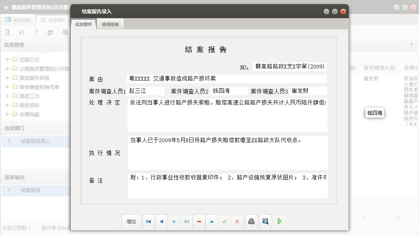
Task: Click the edit record triangle icon
Action: pyautogui.click(x=212, y=221)
